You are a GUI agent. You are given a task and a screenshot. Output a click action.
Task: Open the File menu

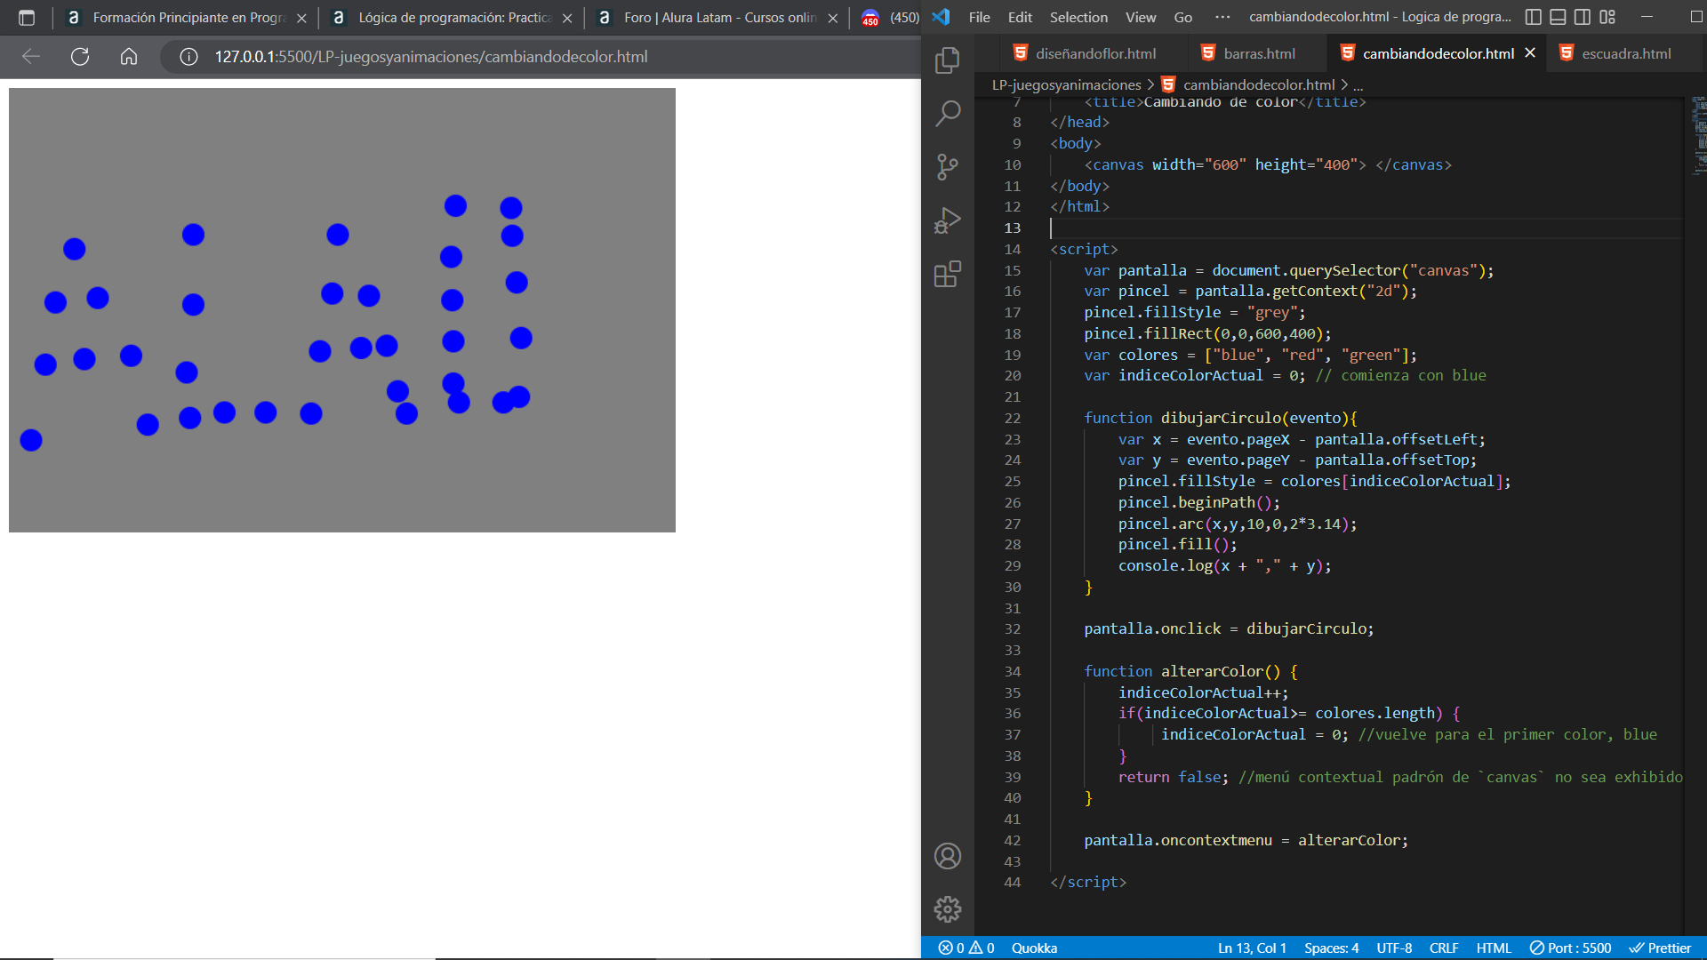point(980,17)
